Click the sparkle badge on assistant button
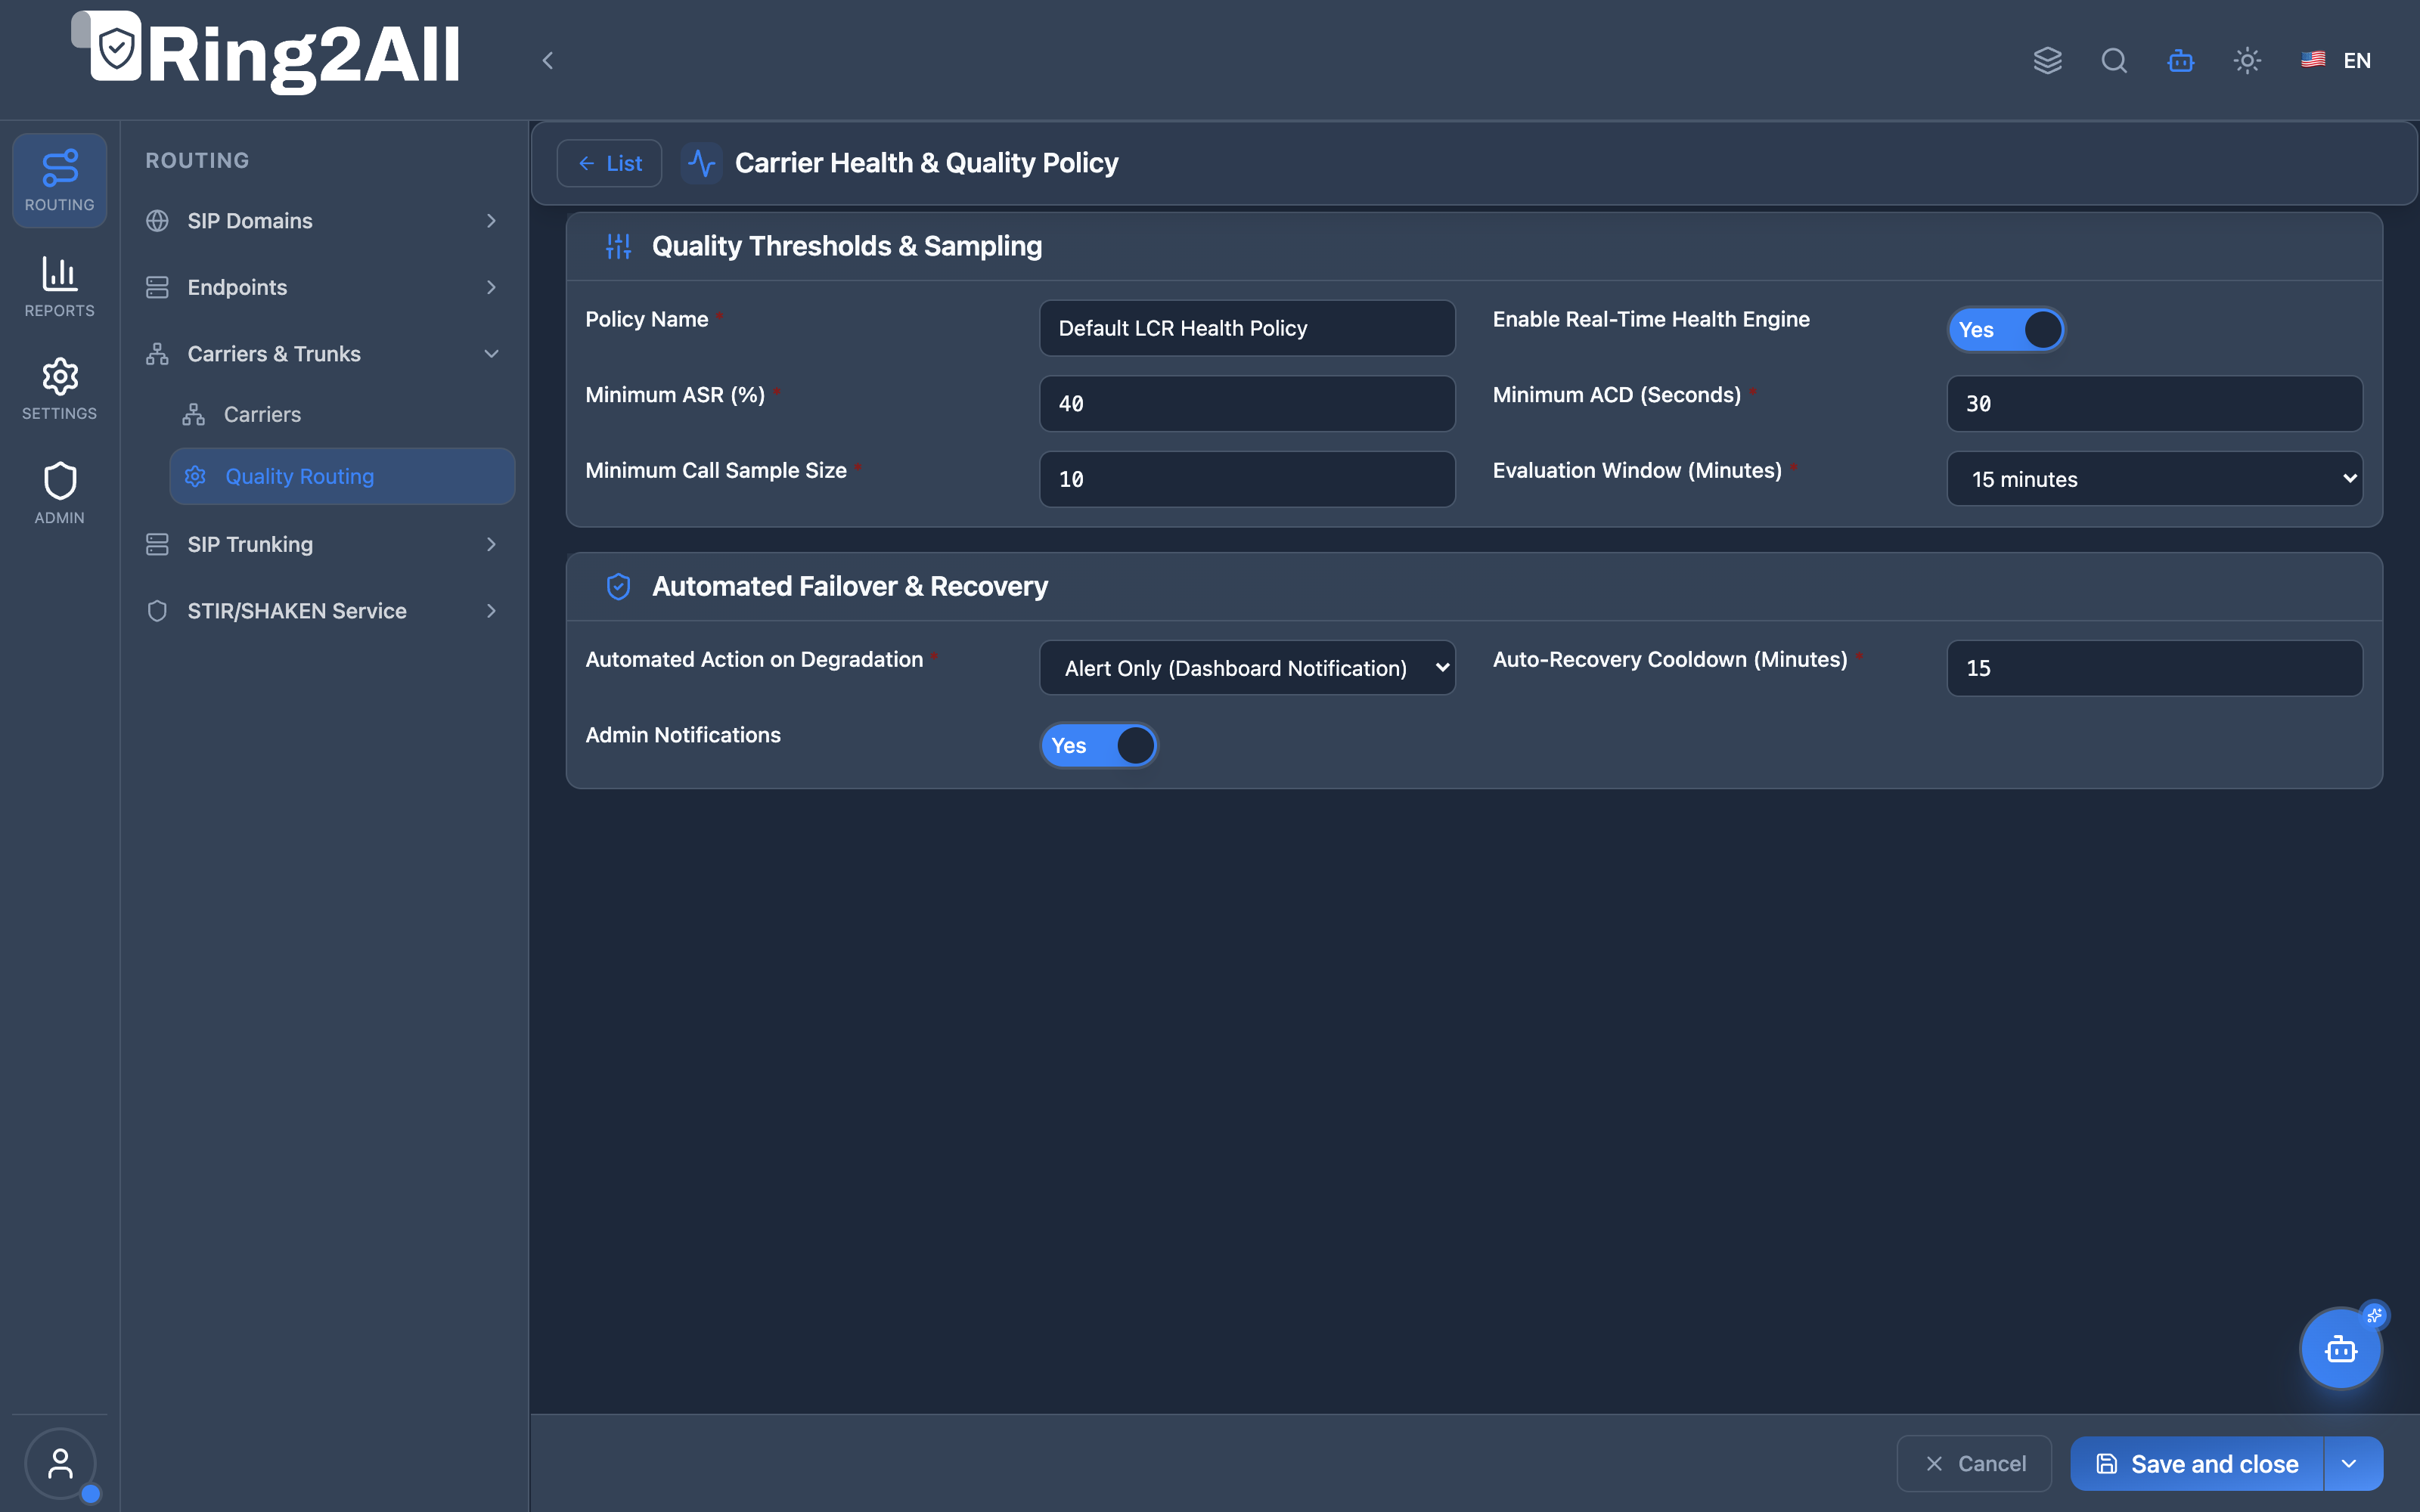The image size is (2420, 1512). (x=2374, y=1315)
